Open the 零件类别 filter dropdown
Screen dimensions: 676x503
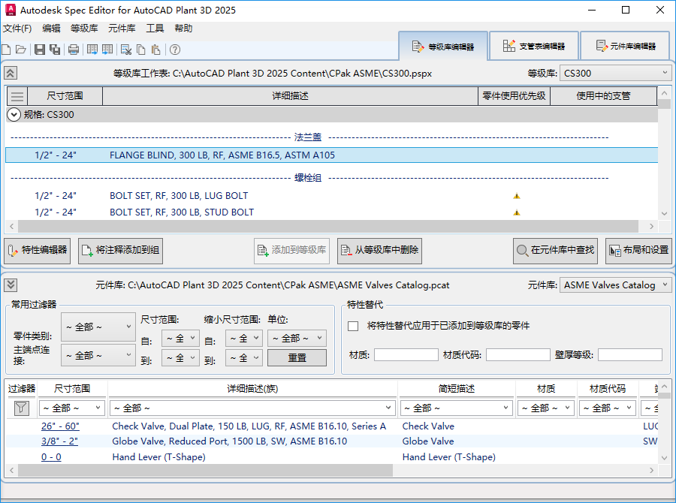[98, 327]
